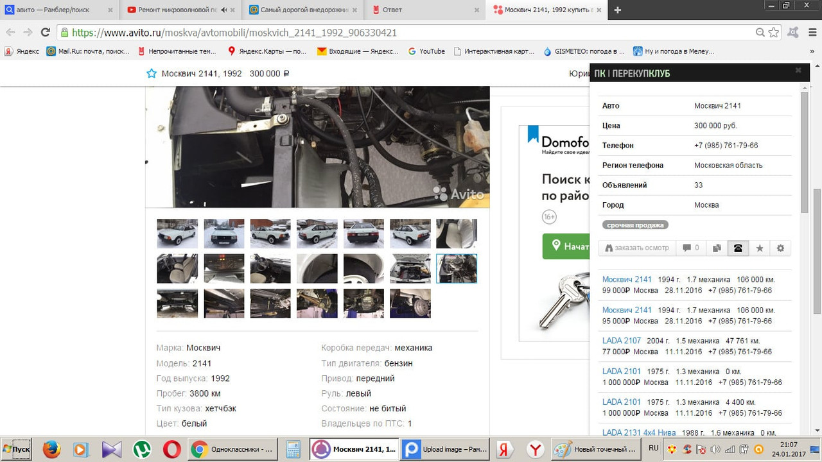
Task: Click the 'срочная продажа' tag
Action: pos(635,225)
